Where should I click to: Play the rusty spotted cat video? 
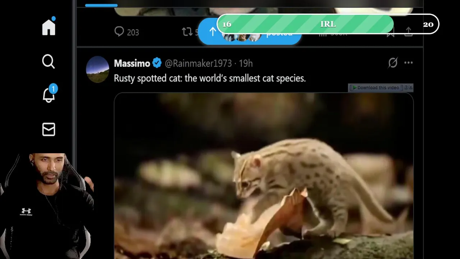coord(263,176)
